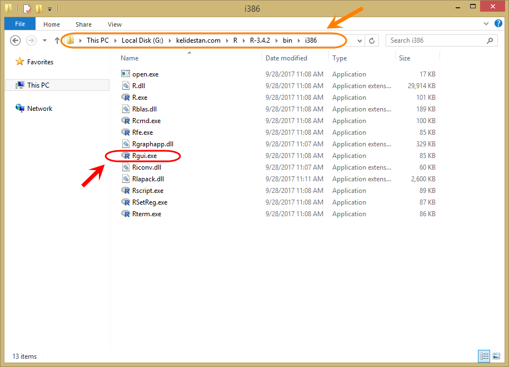The image size is (509, 367).
Task: Expand address bar previous locations dropdown
Action: point(360,41)
